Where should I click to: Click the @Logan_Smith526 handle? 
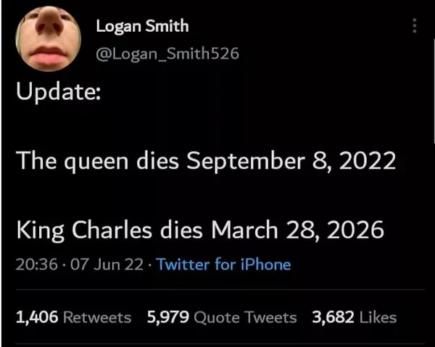pyautogui.click(x=167, y=53)
